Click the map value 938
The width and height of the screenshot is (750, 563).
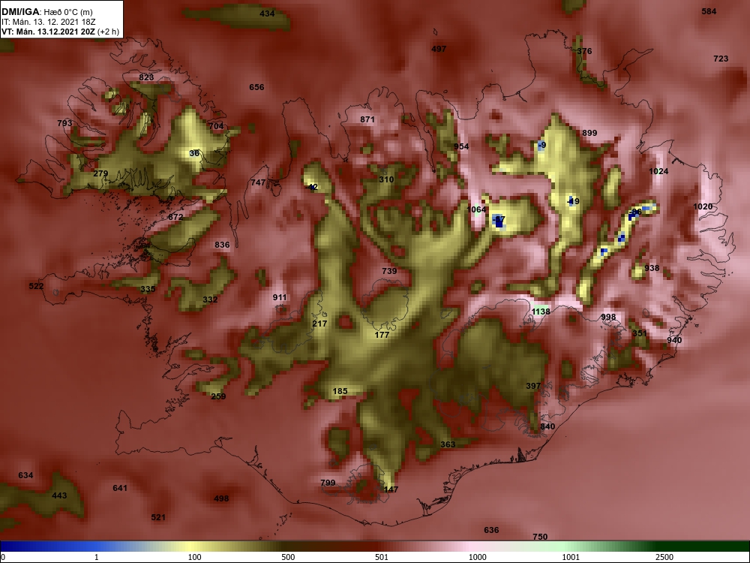652,269
